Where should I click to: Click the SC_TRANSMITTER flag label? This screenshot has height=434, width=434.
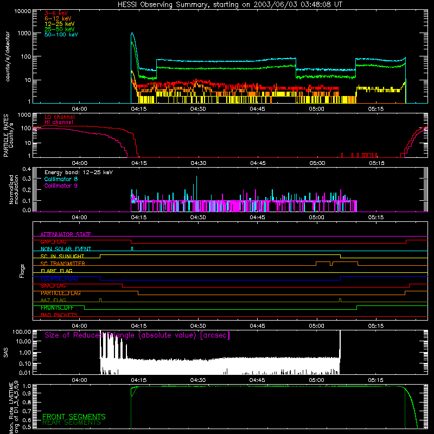[x=63, y=264]
